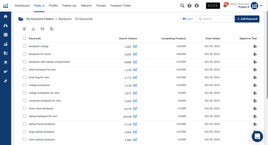Viewport: 268px width, 145px height.
Task: Click the download keywords icon
Action: 33,29
